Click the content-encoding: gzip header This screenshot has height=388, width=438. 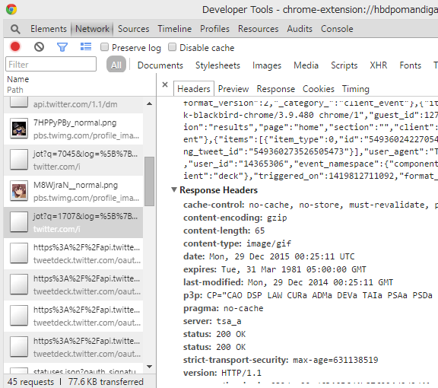[x=235, y=218]
